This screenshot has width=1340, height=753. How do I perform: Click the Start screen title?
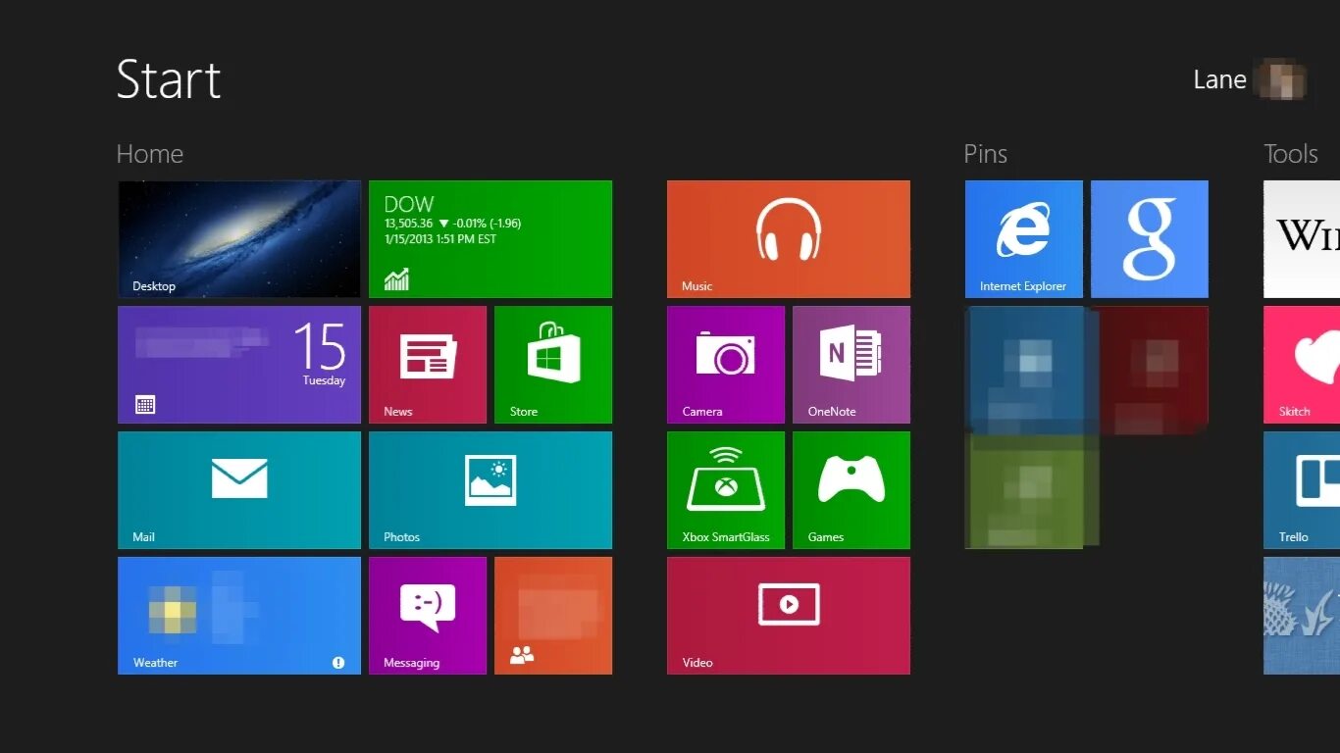169,79
